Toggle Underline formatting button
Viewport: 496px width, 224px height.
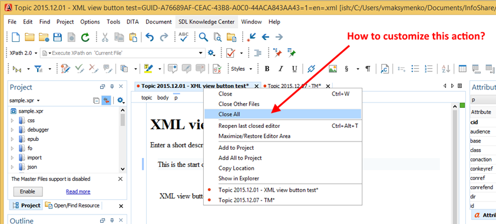coord(295,68)
